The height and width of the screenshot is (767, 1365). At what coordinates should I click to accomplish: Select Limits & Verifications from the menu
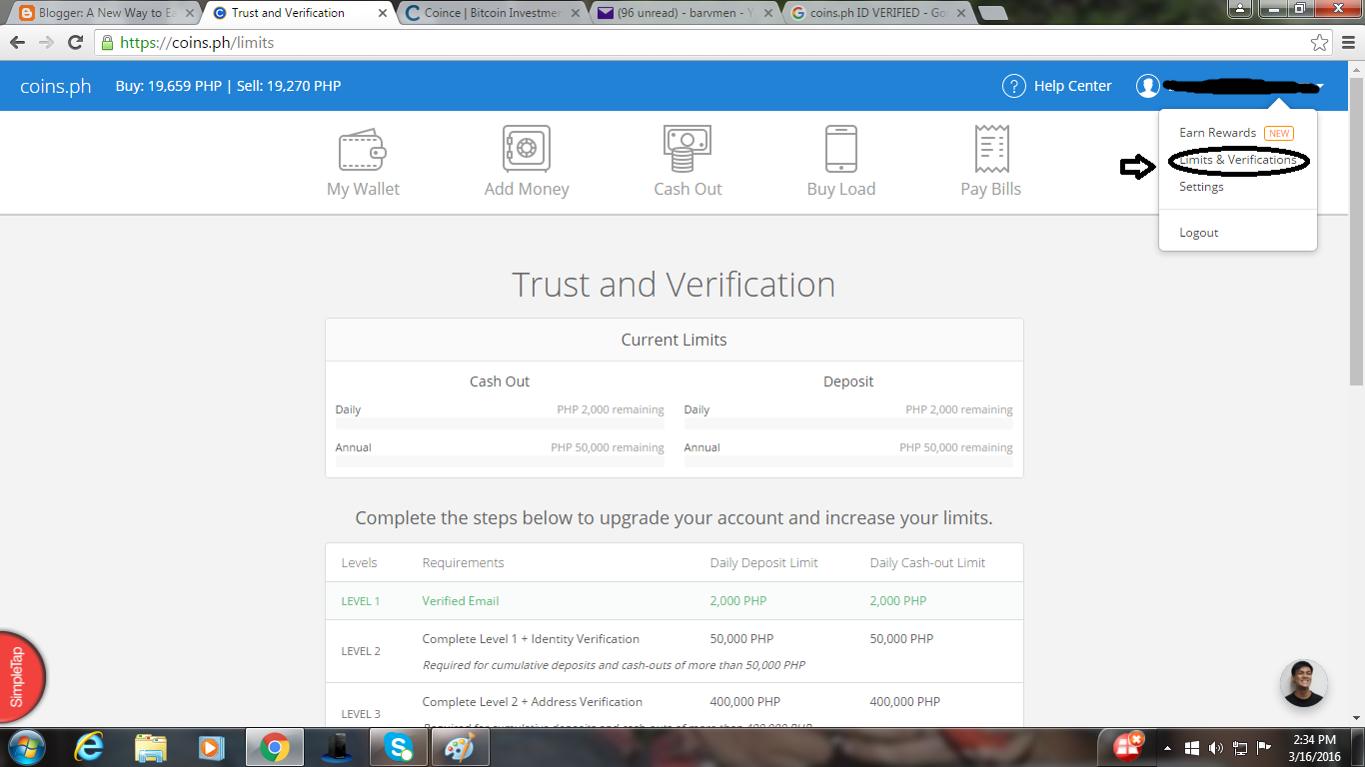tap(1237, 159)
